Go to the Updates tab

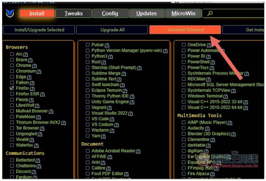(x=146, y=13)
